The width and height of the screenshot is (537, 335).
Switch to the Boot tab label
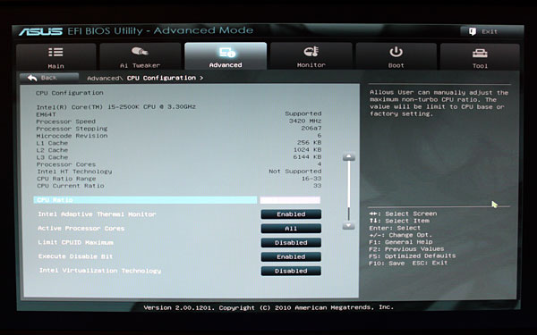tap(396, 65)
